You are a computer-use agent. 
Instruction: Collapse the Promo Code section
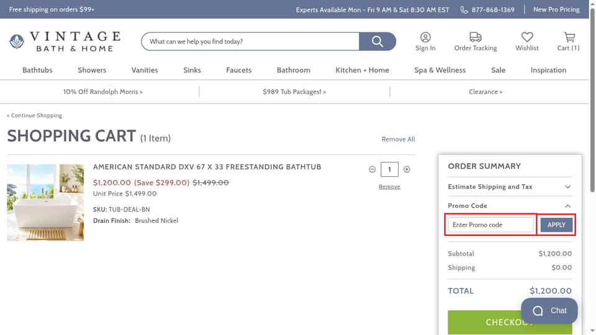(509, 205)
